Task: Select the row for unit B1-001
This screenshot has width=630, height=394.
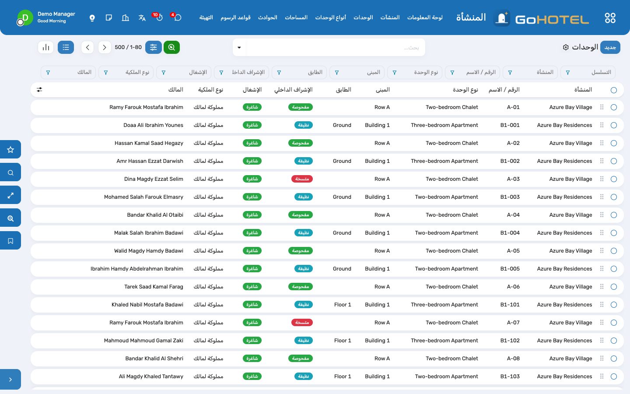Action: (x=614, y=125)
